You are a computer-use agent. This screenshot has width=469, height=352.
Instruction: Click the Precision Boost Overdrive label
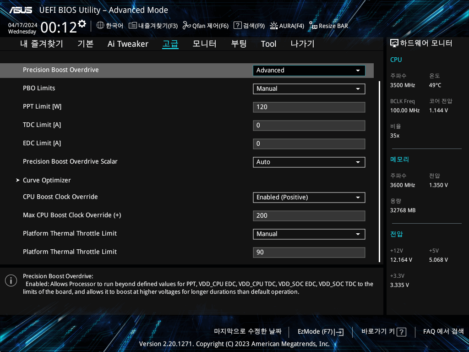(x=61, y=70)
